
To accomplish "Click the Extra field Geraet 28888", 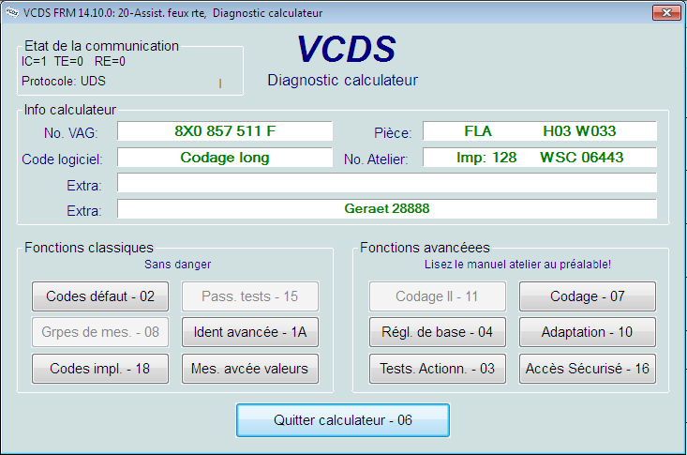I will [387, 209].
